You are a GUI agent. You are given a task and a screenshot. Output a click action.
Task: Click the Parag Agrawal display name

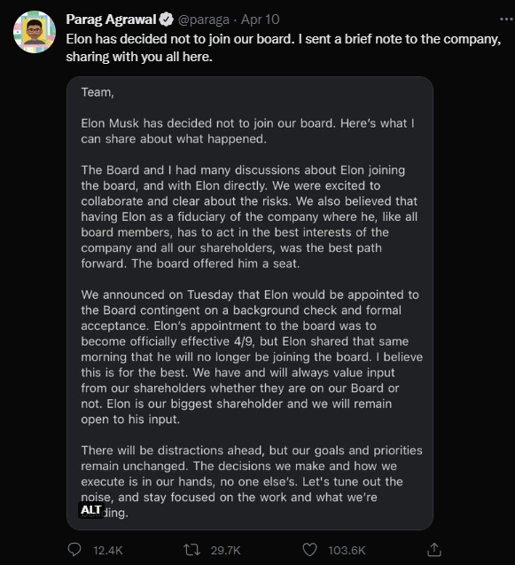(111, 20)
